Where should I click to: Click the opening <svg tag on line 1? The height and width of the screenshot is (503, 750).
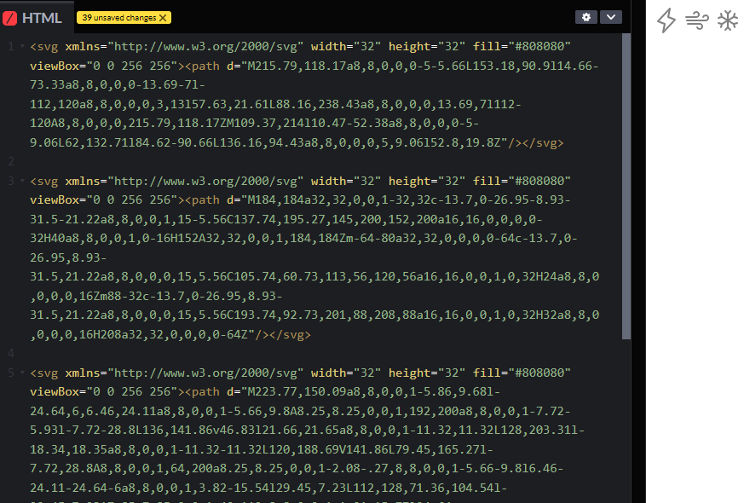pos(44,46)
